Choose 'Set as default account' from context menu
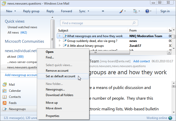 (x=61, y=76)
